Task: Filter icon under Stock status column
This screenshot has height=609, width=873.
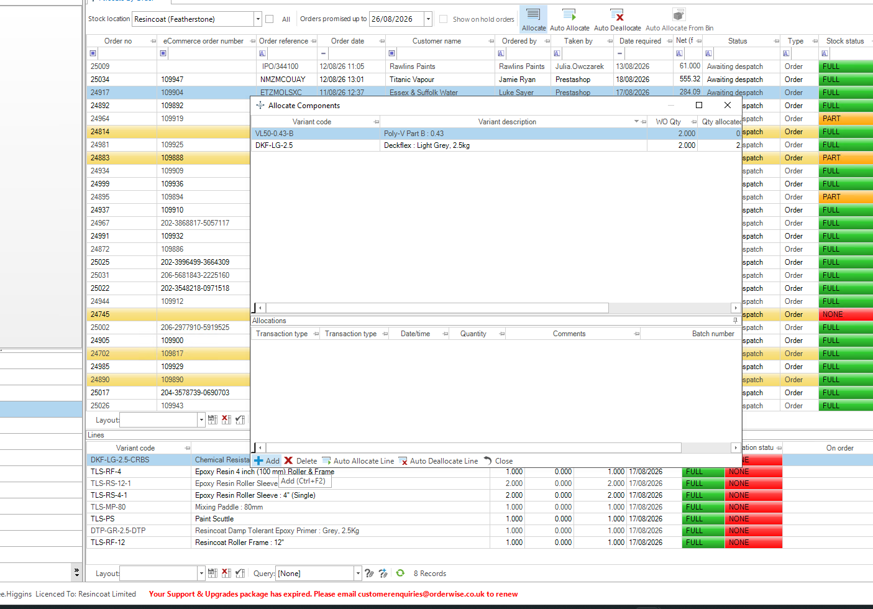Action: pos(825,53)
